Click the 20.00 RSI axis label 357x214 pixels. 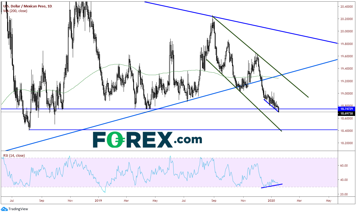point(344,194)
